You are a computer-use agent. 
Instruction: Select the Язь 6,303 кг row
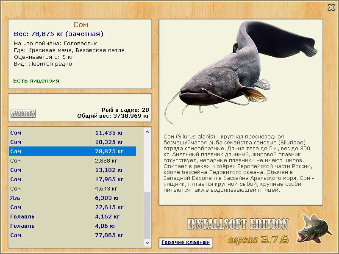pos(72,198)
